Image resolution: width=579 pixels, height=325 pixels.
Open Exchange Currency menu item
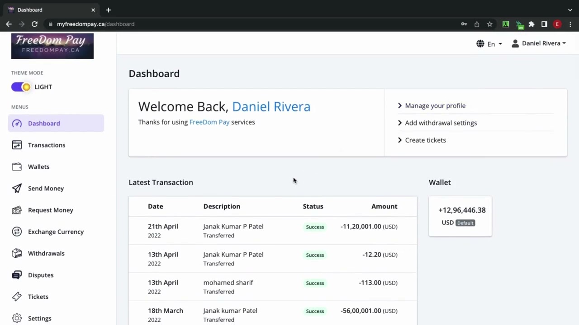point(56,232)
